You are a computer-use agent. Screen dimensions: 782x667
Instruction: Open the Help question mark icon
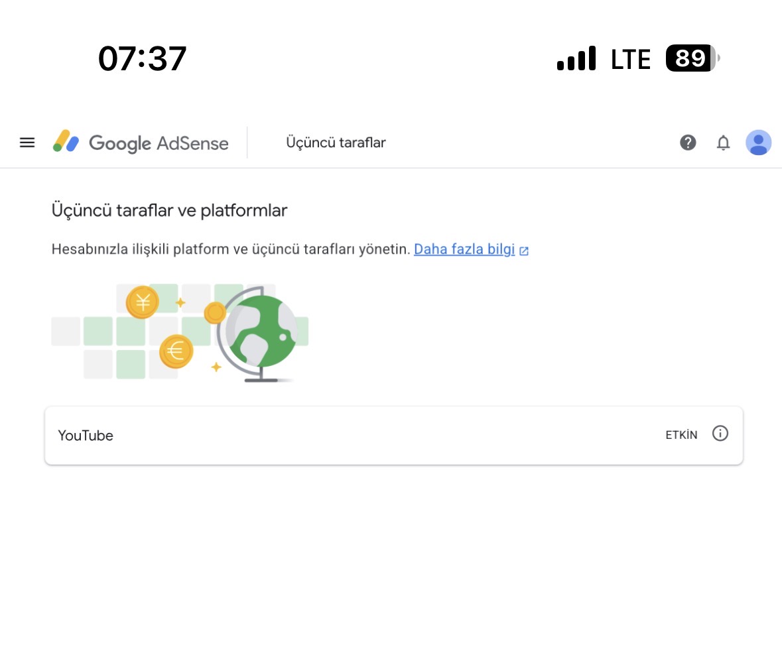pos(688,143)
